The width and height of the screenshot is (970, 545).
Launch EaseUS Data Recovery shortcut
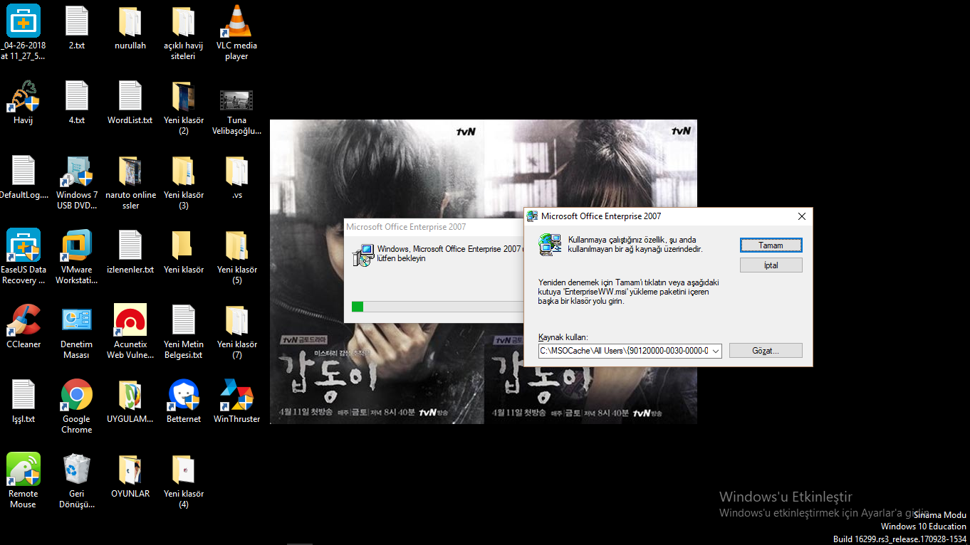[x=23, y=258]
